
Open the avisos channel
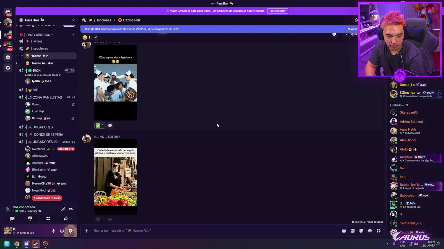[38, 41]
